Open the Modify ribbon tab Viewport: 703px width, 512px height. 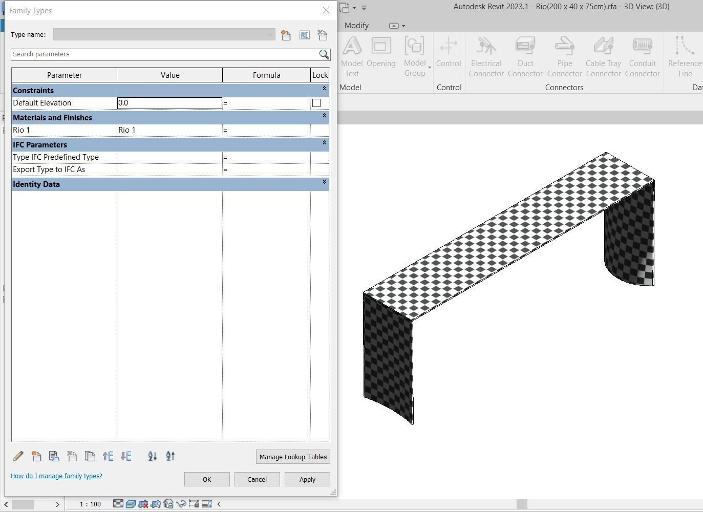[356, 26]
